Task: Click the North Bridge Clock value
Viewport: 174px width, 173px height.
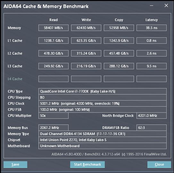Action: point(152,116)
